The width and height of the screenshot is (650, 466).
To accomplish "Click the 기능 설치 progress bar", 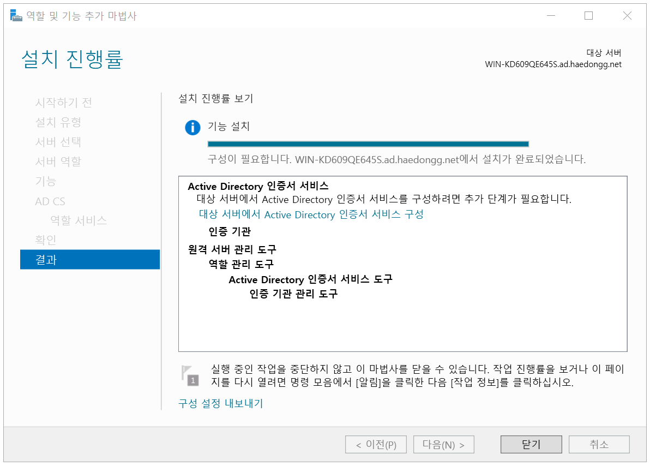I will pos(368,144).
